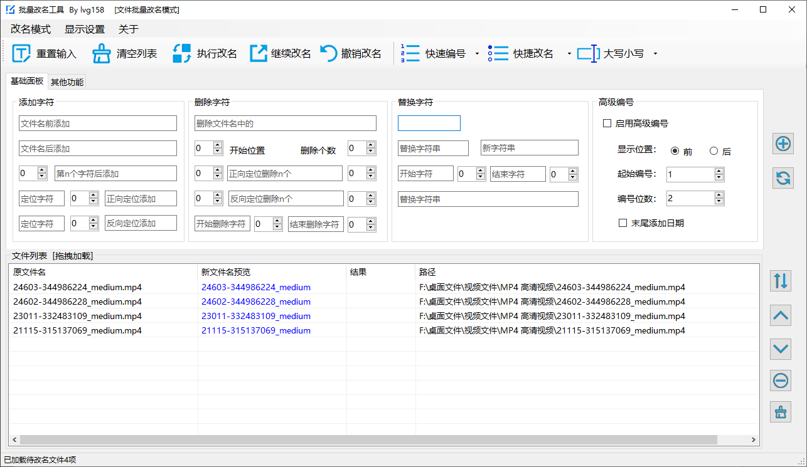The image size is (807, 467).
Task: Click the refresh icon on the right side
Action: (x=783, y=178)
